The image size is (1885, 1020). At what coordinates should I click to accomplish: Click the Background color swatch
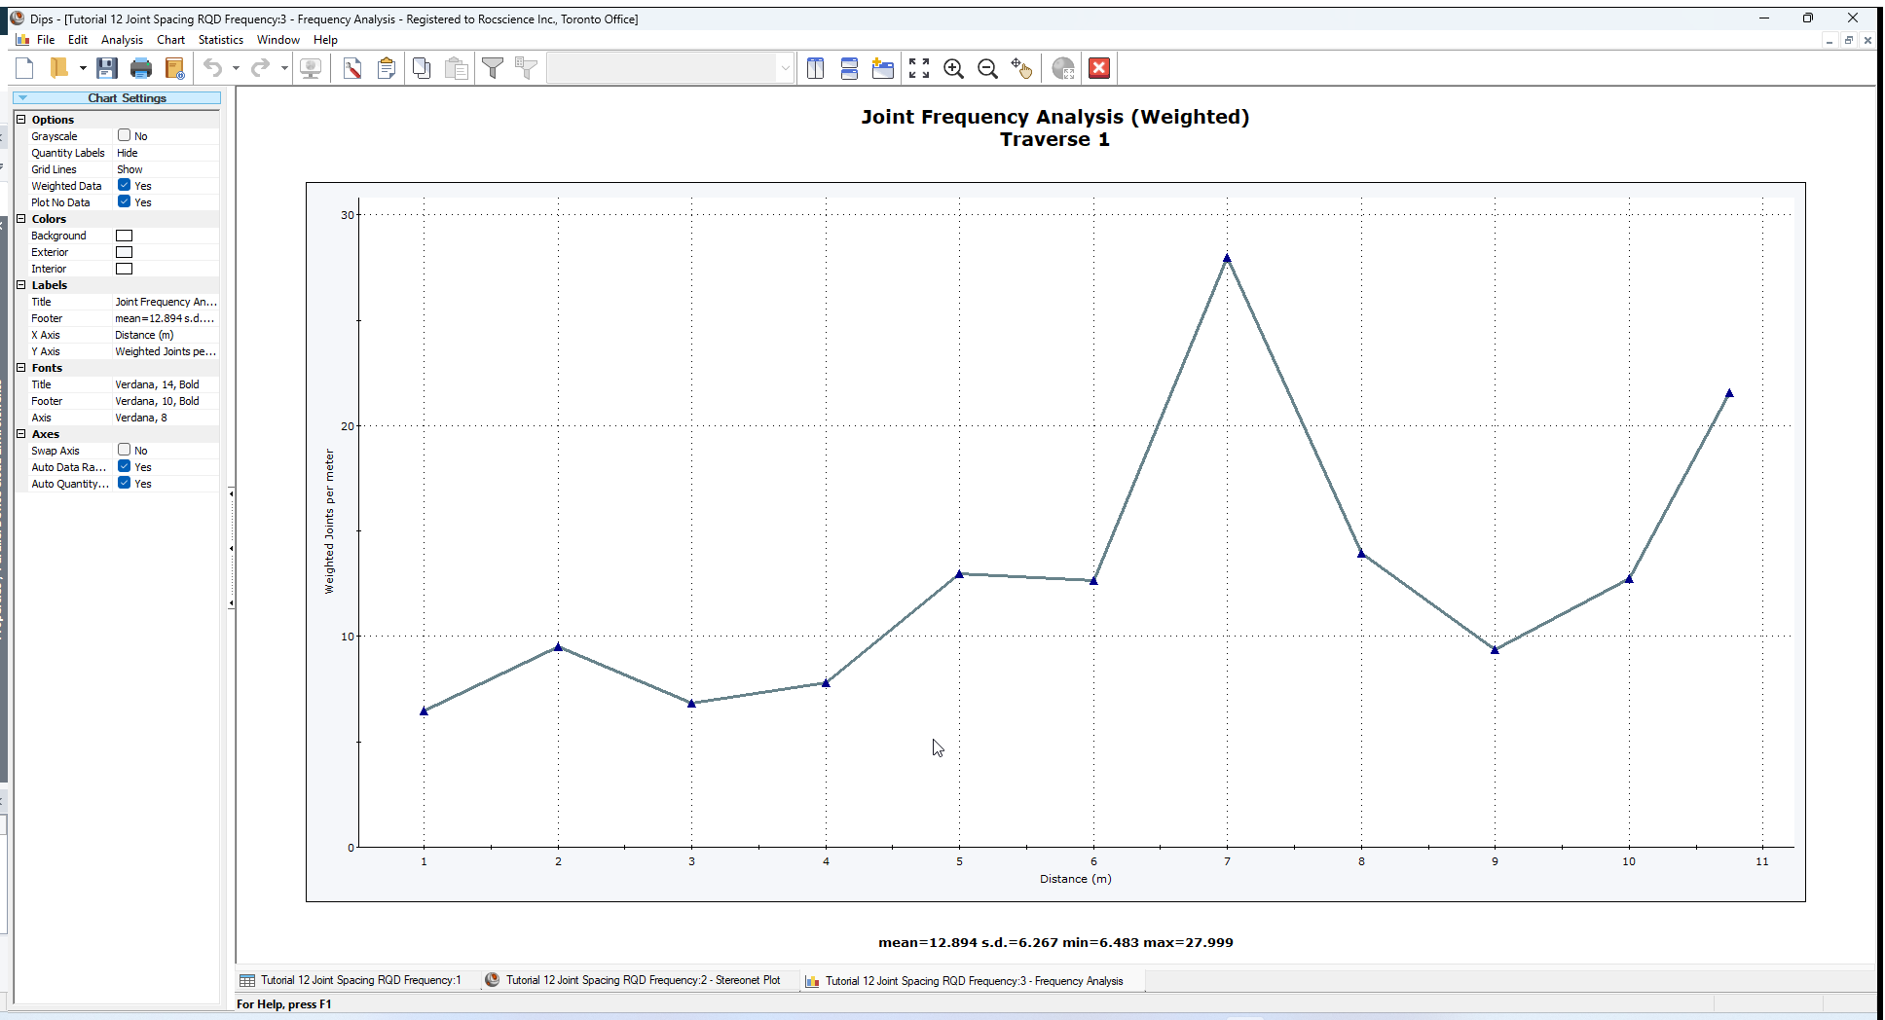(x=125, y=236)
